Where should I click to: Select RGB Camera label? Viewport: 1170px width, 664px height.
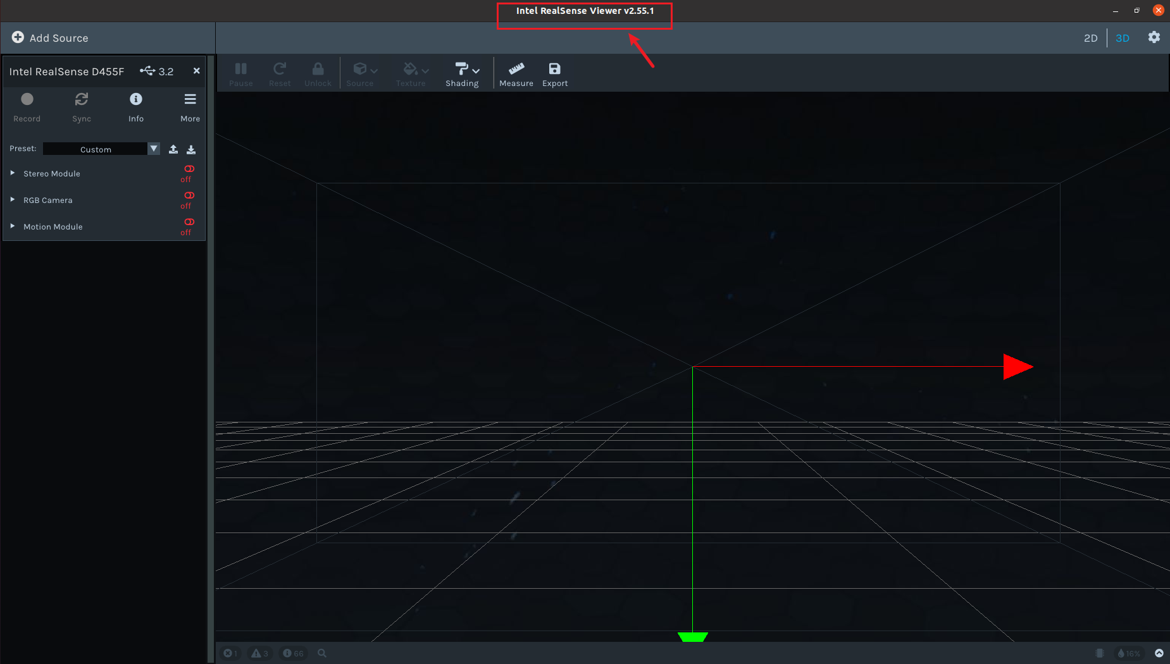(48, 200)
